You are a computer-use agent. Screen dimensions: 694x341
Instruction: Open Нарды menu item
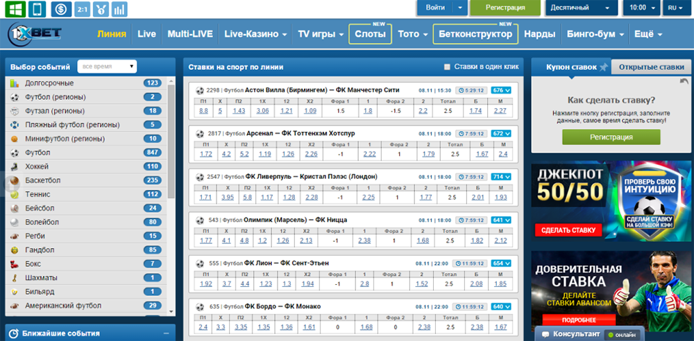coord(539,34)
